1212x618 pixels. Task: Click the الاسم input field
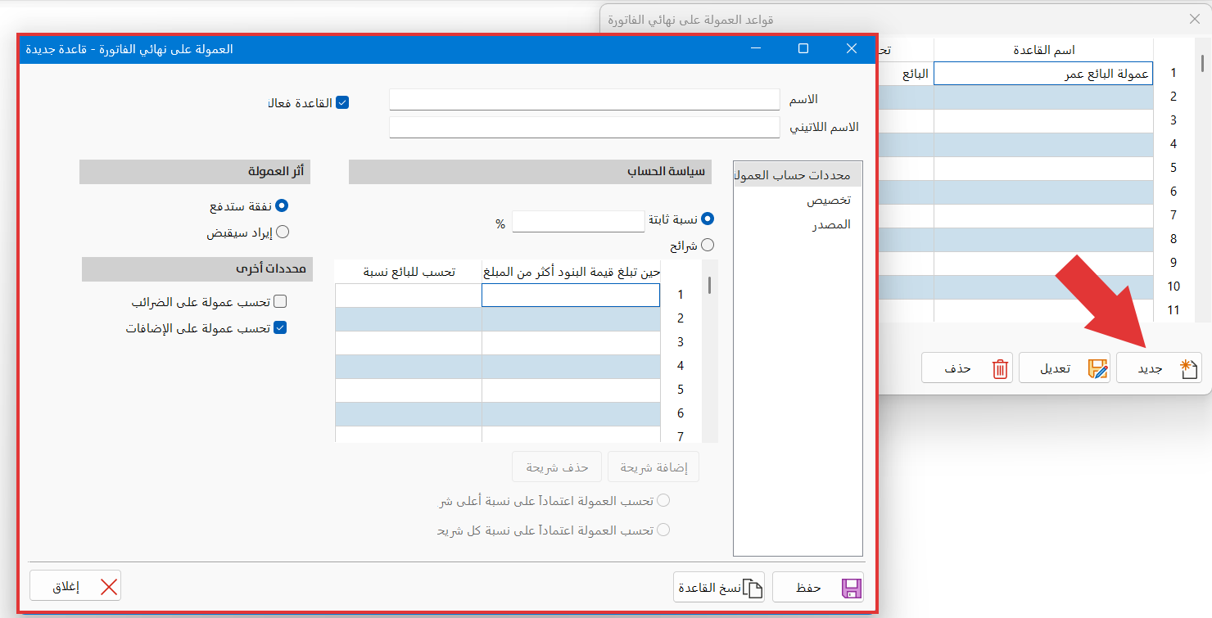pos(585,99)
